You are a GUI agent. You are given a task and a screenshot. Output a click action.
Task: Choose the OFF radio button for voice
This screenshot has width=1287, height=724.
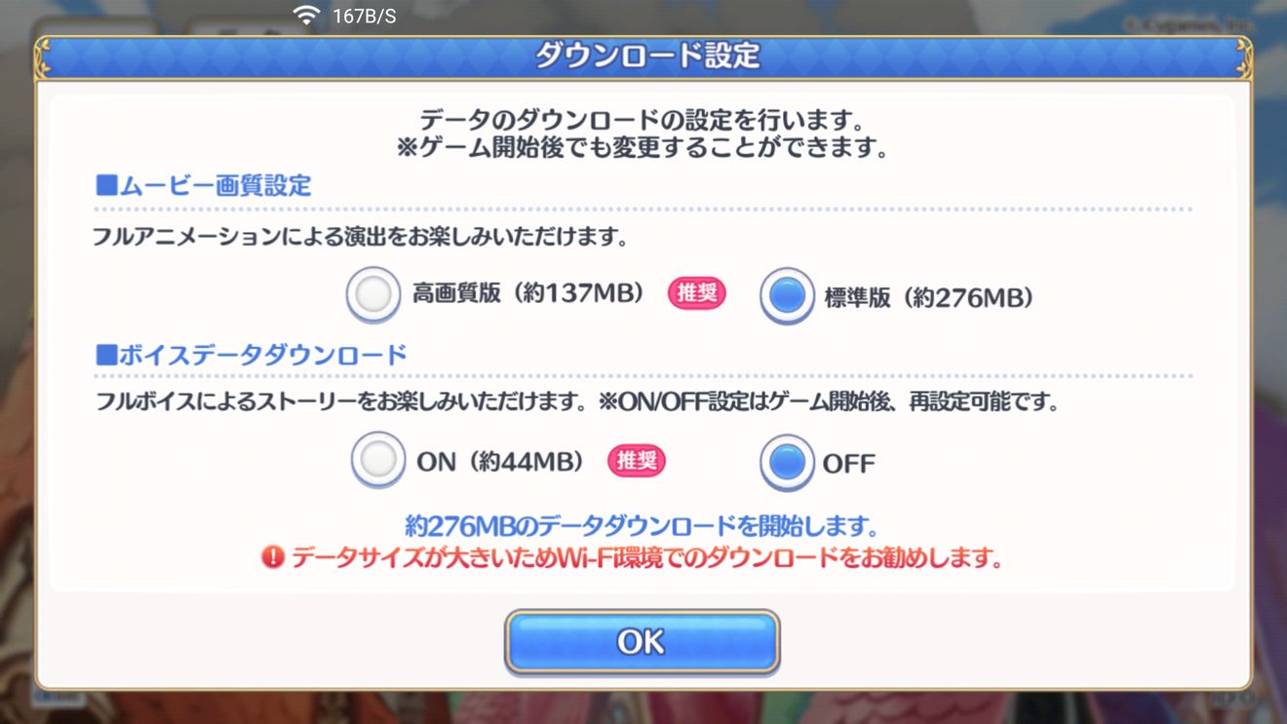(787, 461)
